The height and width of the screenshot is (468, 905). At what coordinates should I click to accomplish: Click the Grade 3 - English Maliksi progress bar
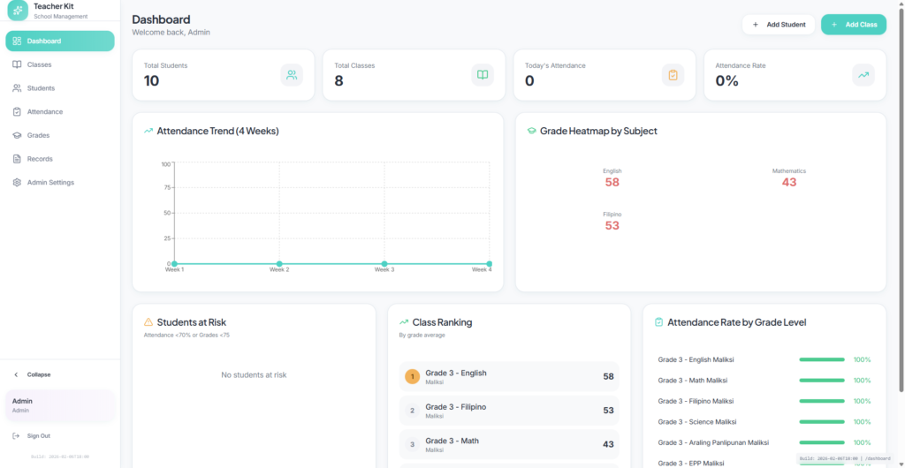point(822,359)
